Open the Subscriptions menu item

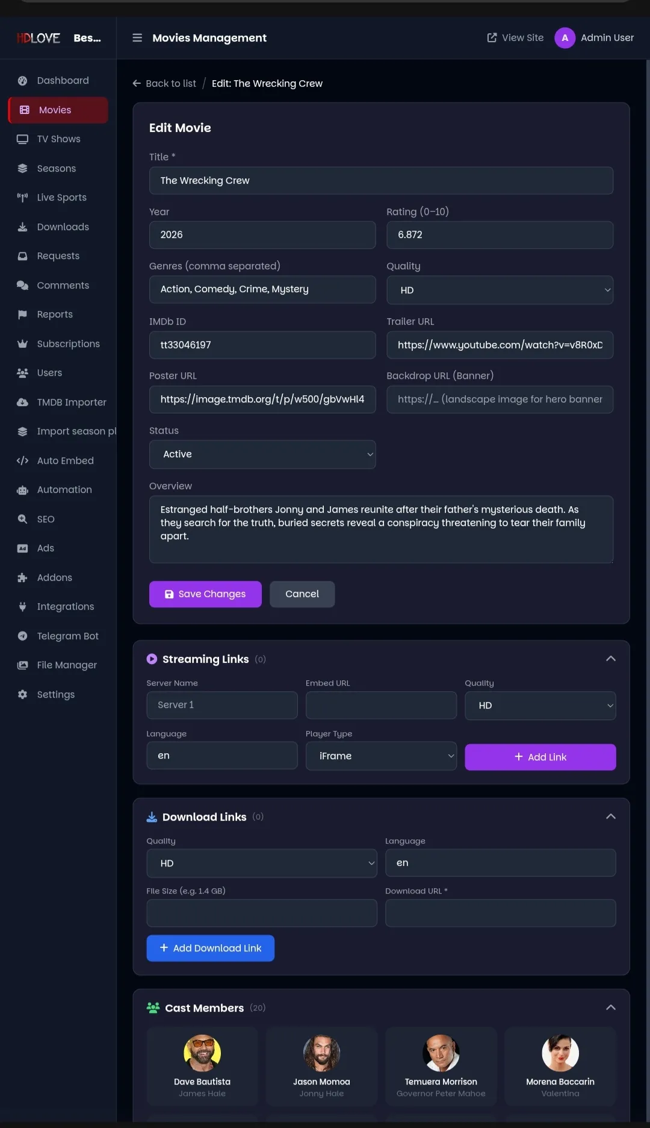point(58,344)
